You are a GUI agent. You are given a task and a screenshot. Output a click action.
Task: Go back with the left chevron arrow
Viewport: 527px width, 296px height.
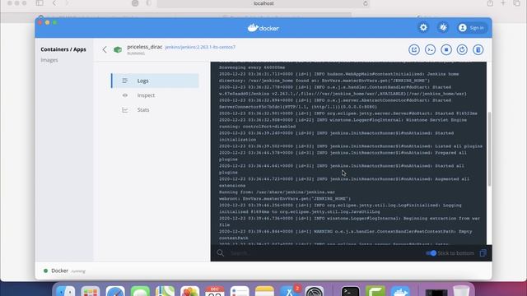click(x=105, y=49)
